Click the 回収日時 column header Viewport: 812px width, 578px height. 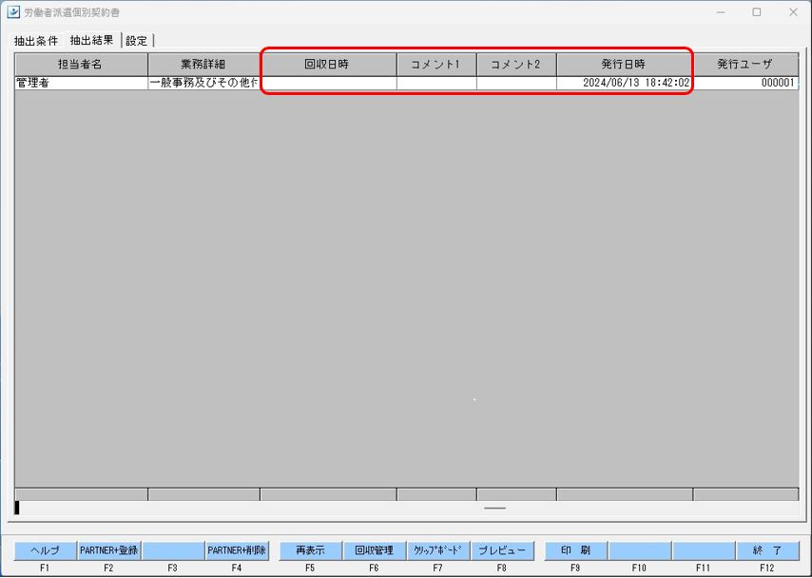(327, 64)
